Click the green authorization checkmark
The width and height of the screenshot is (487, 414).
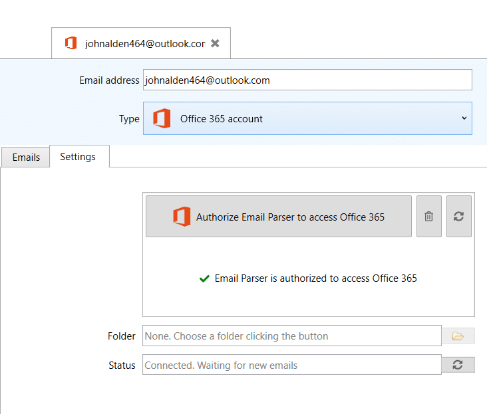(x=204, y=278)
